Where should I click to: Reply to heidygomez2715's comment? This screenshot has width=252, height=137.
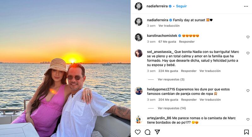189,100
